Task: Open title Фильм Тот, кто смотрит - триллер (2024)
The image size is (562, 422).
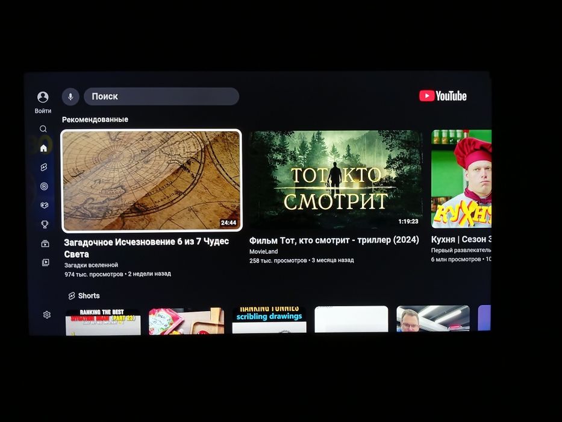Action: point(334,240)
